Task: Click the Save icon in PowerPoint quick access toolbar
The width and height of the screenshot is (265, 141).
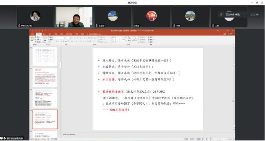Action: (33, 31)
